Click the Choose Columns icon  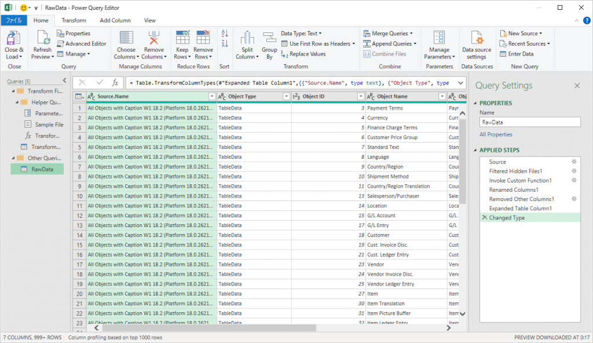(x=126, y=38)
